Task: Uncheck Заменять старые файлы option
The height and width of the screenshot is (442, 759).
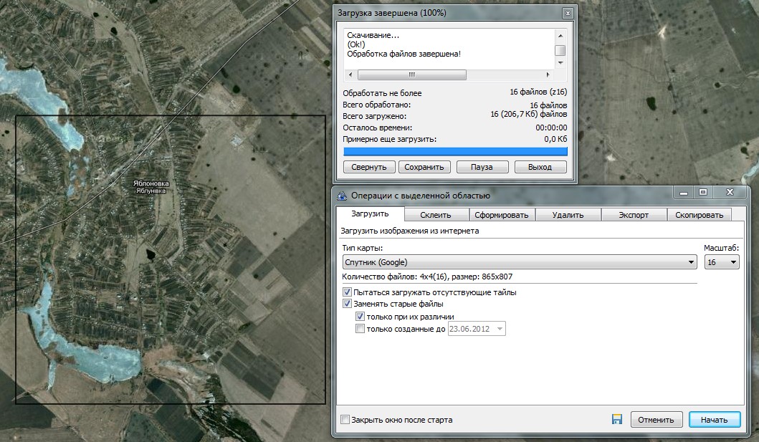Action: [348, 304]
